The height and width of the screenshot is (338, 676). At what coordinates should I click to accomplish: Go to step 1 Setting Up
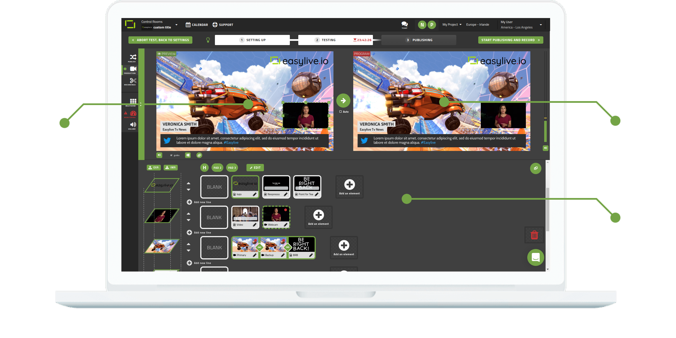252,40
